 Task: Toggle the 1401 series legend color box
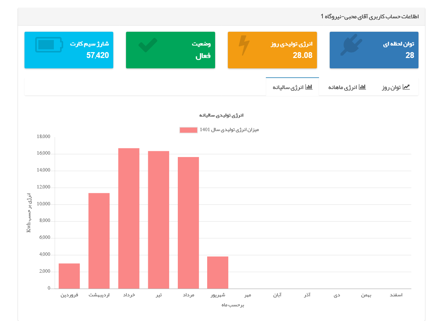189,130
